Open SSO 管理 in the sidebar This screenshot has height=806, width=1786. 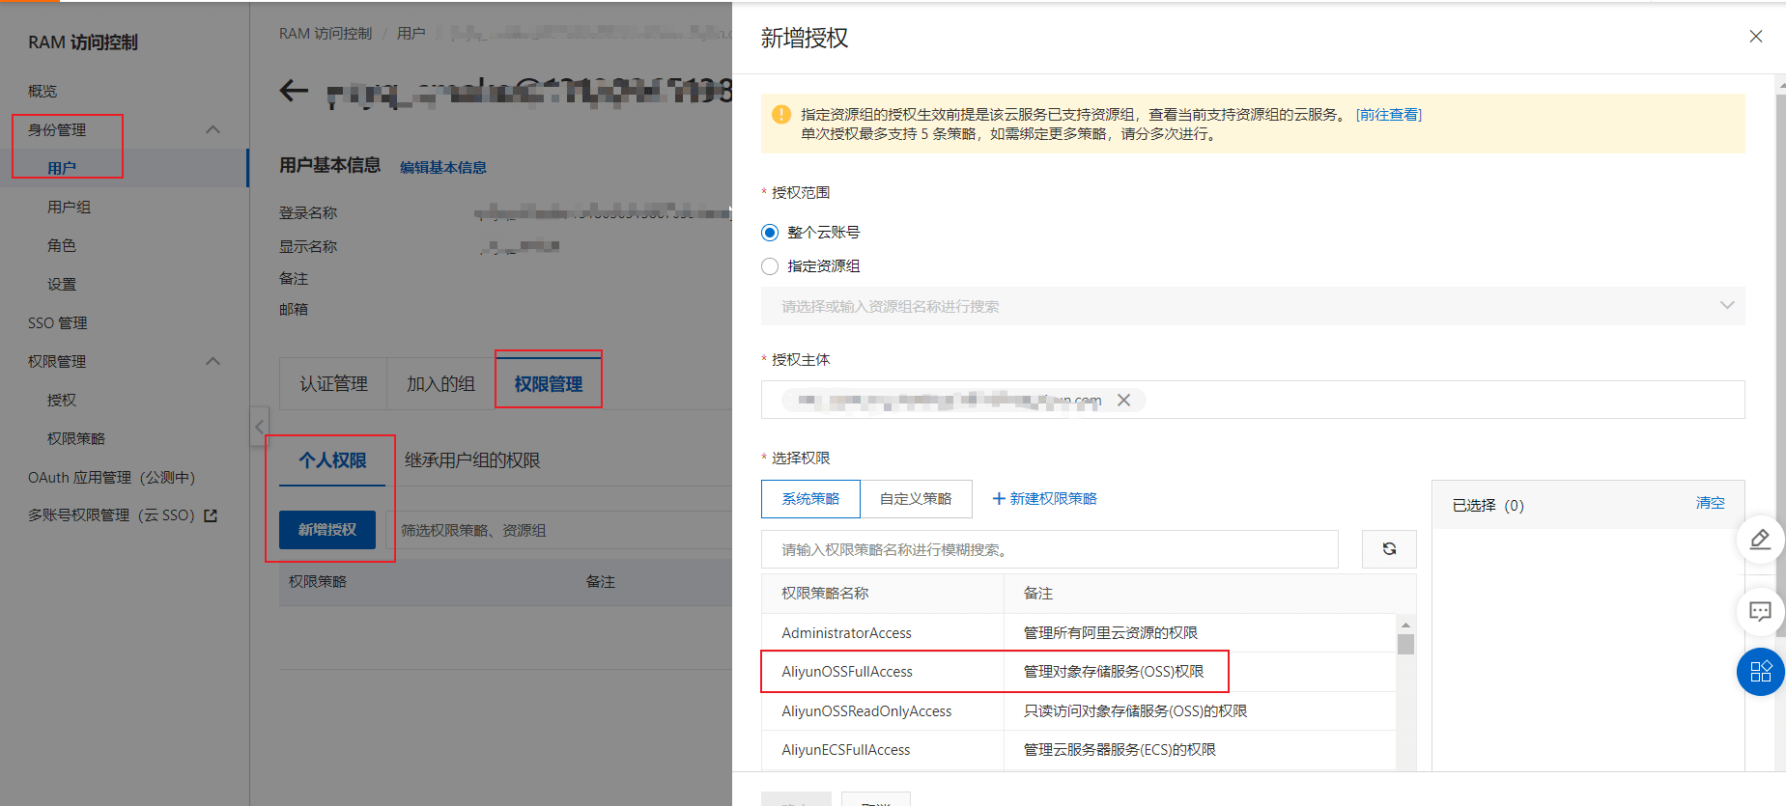(58, 322)
